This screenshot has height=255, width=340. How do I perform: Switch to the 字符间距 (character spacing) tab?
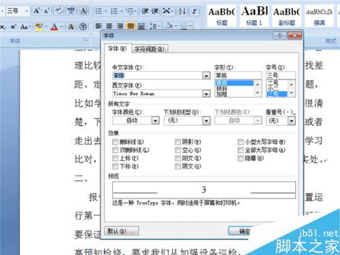(150, 49)
